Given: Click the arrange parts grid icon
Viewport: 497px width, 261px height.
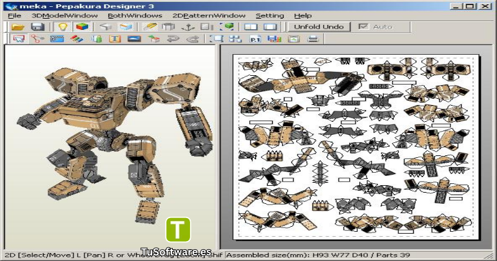Looking at the screenshot, I should 235,39.
